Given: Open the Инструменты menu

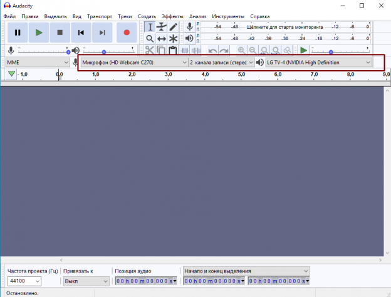Looking at the screenshot, I should (228, 16).
